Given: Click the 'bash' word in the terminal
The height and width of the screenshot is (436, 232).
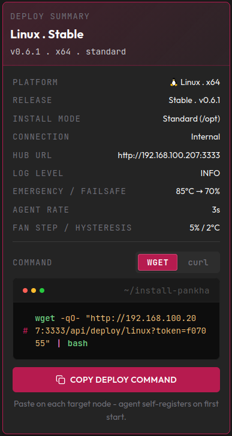Looking at the screenshot, I should [77, 343].
